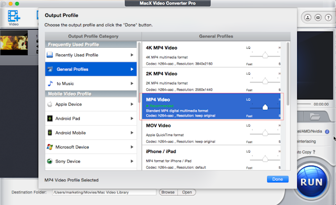The width and height of the screenshot is (336, 205).
Task: Click the 4K MP4 Video quality slider
Action: point(265,55)
